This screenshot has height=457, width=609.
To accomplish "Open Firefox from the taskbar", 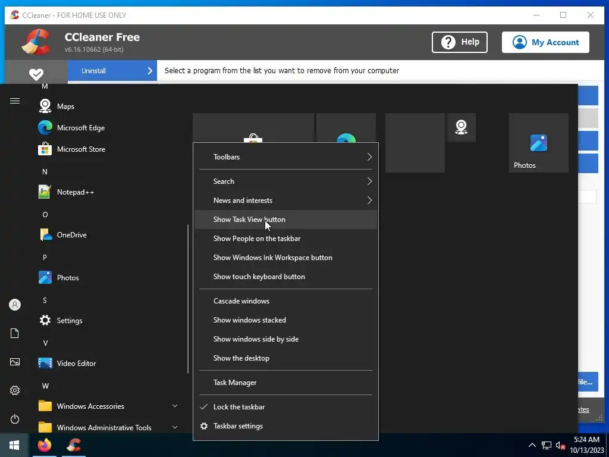I will [x=44, y=445].
